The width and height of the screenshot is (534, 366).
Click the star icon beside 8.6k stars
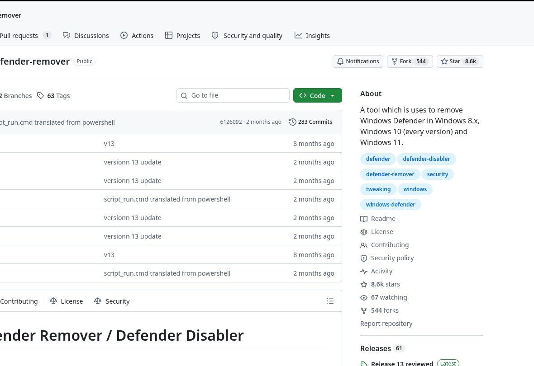[364, 284]
